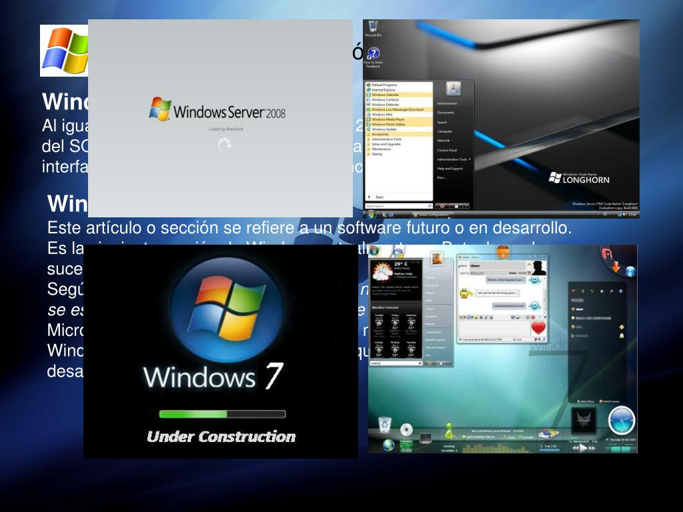Click the Weather Forecast heading in weather gadget
This screenshot has width=683, height=512.
[385, 307]
